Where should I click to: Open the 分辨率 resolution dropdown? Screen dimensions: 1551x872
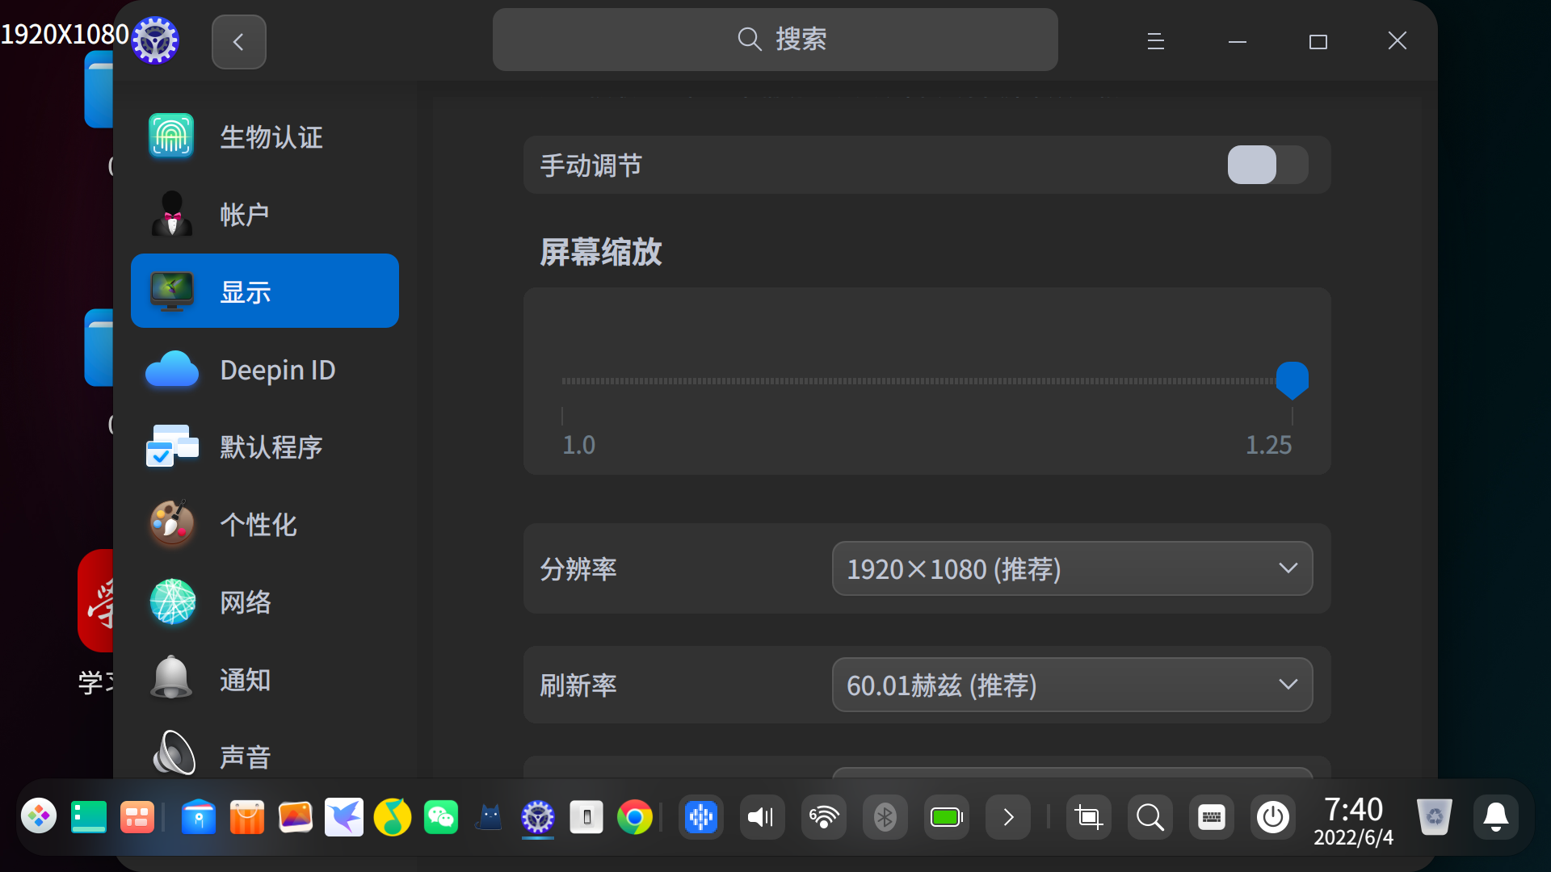click(1072, 568)
